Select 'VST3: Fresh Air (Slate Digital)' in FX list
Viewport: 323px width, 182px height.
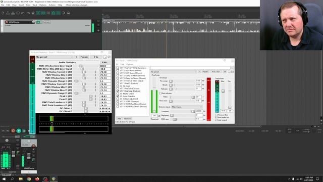pos(131,81)
